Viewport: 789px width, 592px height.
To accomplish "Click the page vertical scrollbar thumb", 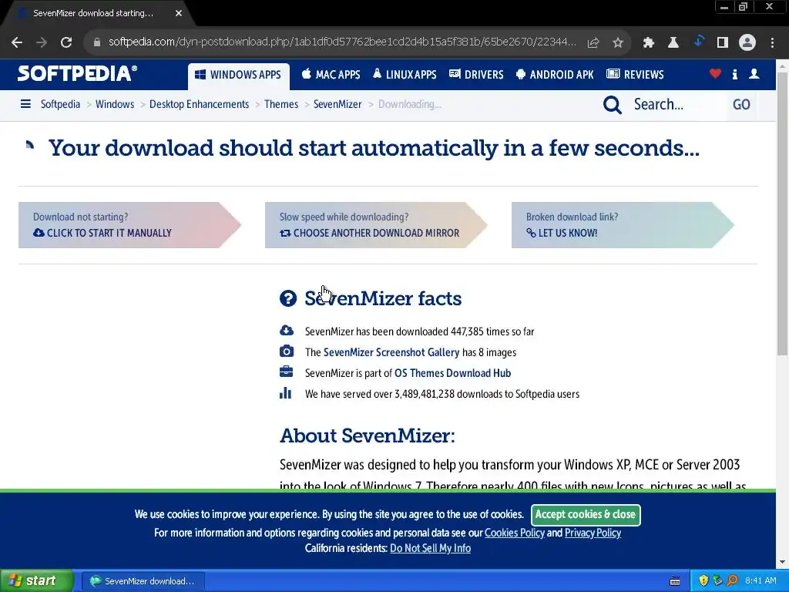I will [783, 214].
